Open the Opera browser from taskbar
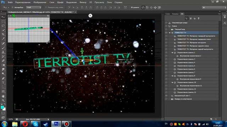Image resolution: width=227 pixels, height=127 pixels. pyautogui.click(x=25, y=124)
